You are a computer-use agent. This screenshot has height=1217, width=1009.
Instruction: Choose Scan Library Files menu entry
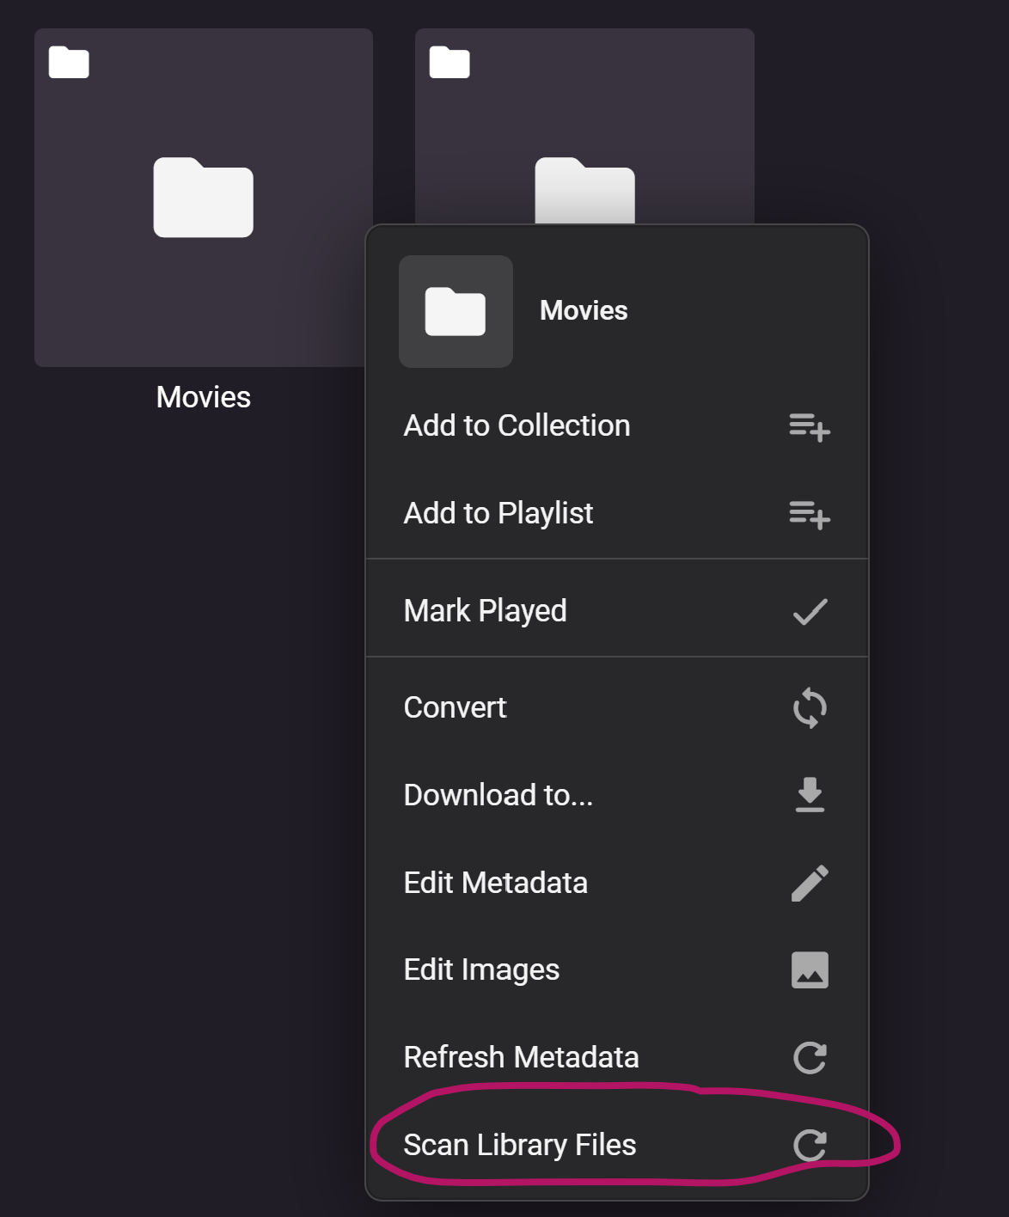tap(617, 1145)
